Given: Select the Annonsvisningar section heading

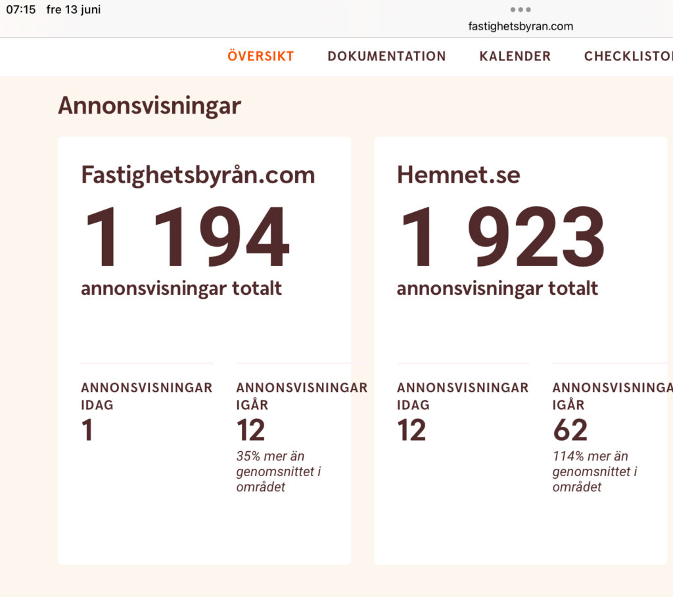Looking at the screenshot, I should (x=149, y=106).
